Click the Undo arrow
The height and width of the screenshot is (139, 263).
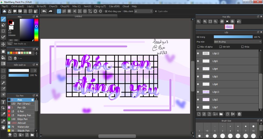click(x=44, y=11)
